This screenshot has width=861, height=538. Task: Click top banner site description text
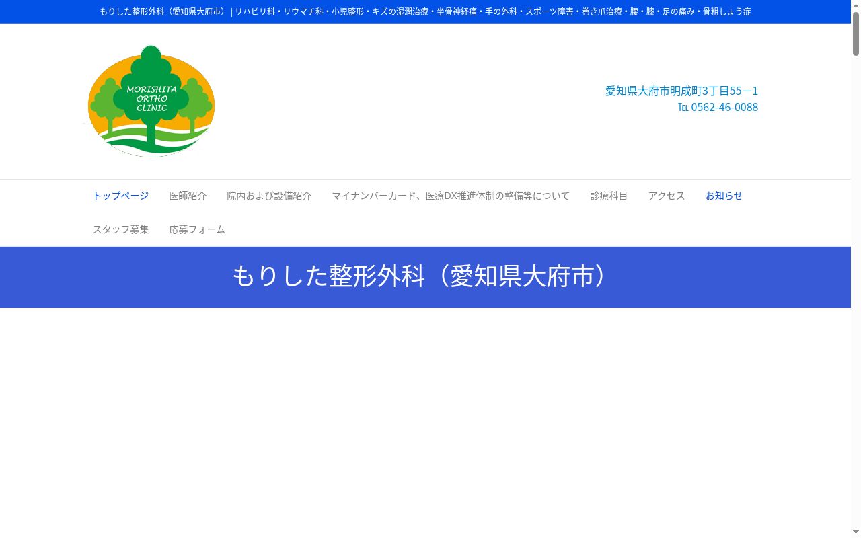tap(425, 11)
